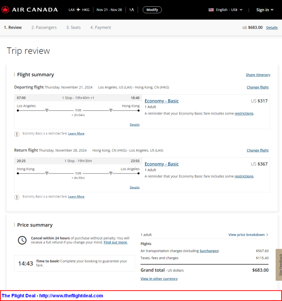Click warning icon below return flight
This screenshot has height=301, width=282.
click(x=17, y=197)
